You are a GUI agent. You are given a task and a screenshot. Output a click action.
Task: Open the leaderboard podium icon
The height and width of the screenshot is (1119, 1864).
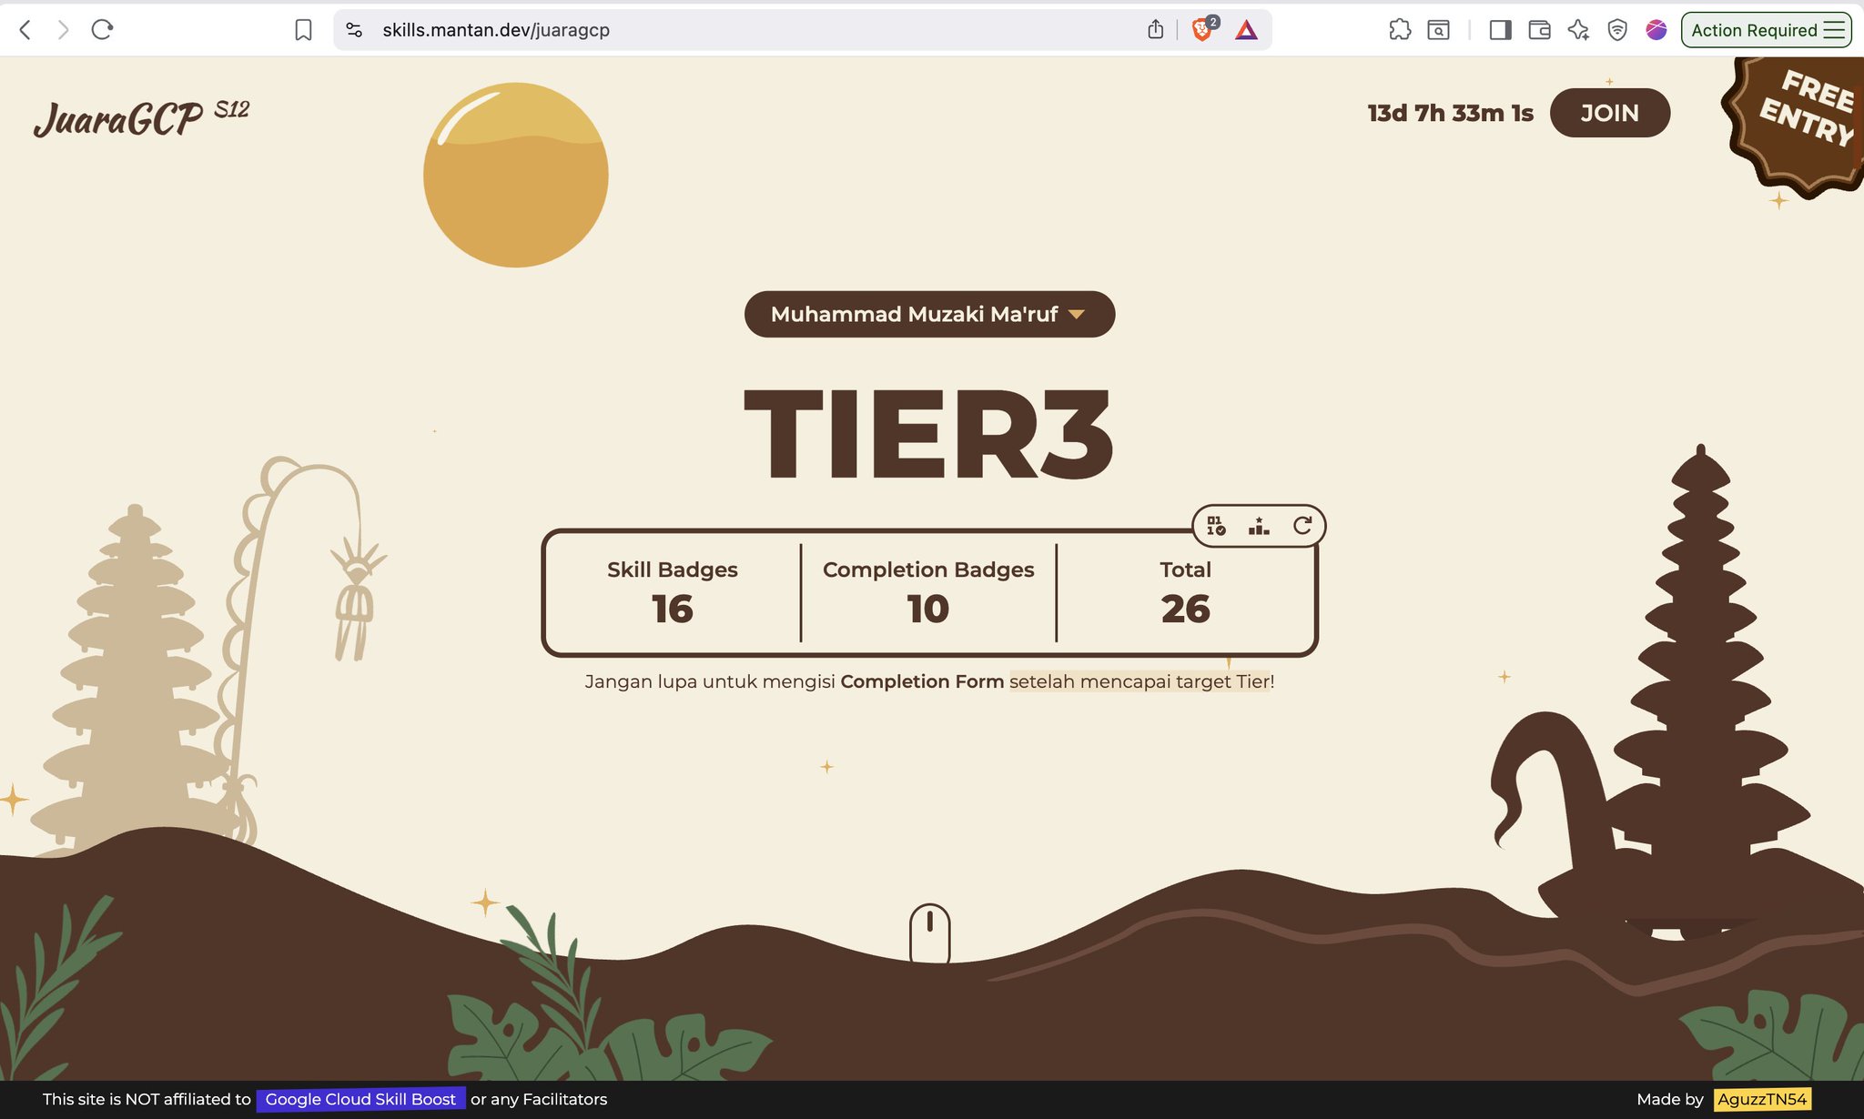1259,526
